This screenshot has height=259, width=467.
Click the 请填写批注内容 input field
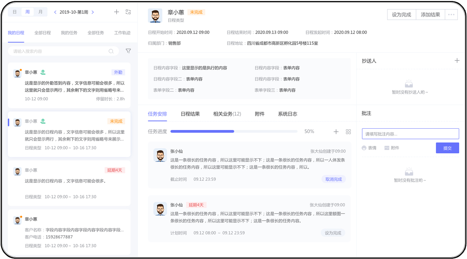[x=410, y=134]
